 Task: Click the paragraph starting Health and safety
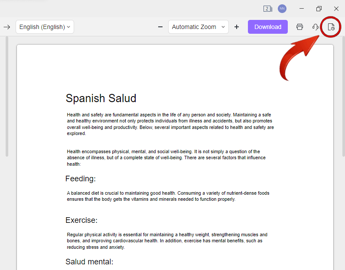point(170,124)
